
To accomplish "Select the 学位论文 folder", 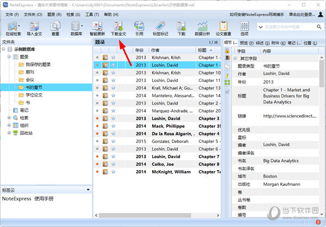I will pos(34,95).
